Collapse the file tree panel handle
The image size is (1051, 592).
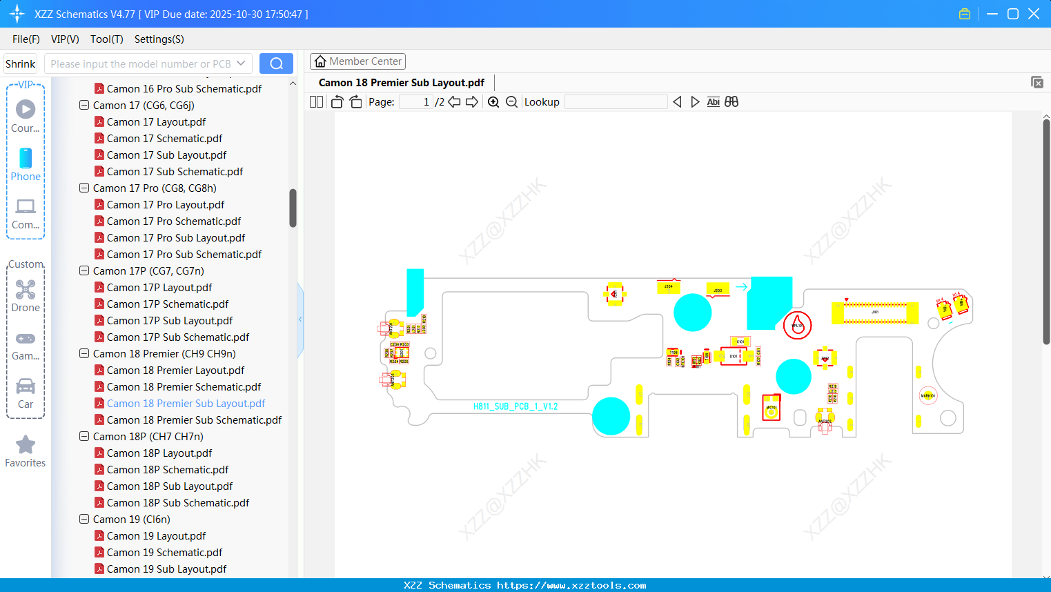(300, 319)
